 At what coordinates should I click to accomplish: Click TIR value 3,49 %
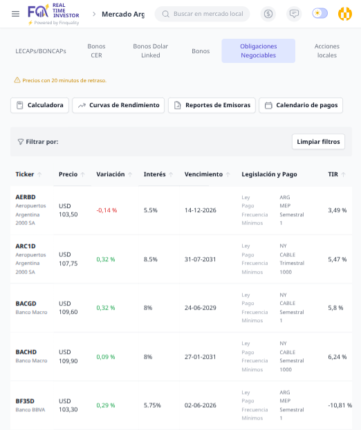[x=337, y=210]
